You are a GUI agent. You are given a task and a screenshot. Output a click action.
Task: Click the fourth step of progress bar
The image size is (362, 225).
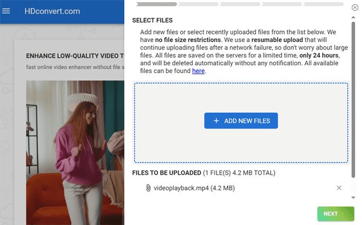point(282,4)
